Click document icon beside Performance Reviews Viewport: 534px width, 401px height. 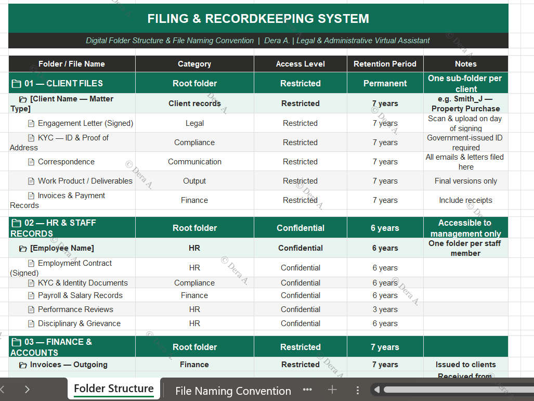point(31,309)
